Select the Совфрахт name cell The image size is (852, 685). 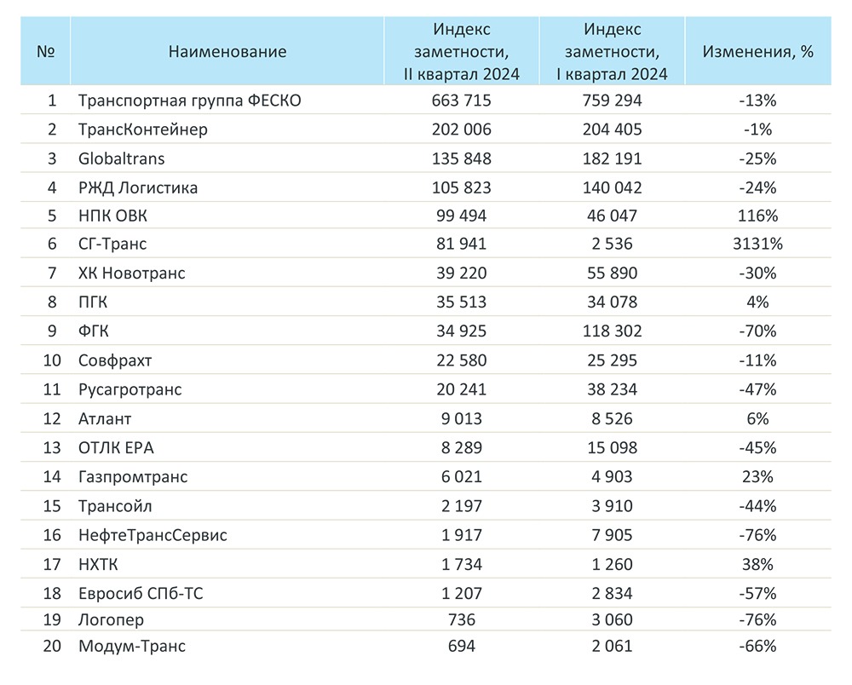point(114,360)
